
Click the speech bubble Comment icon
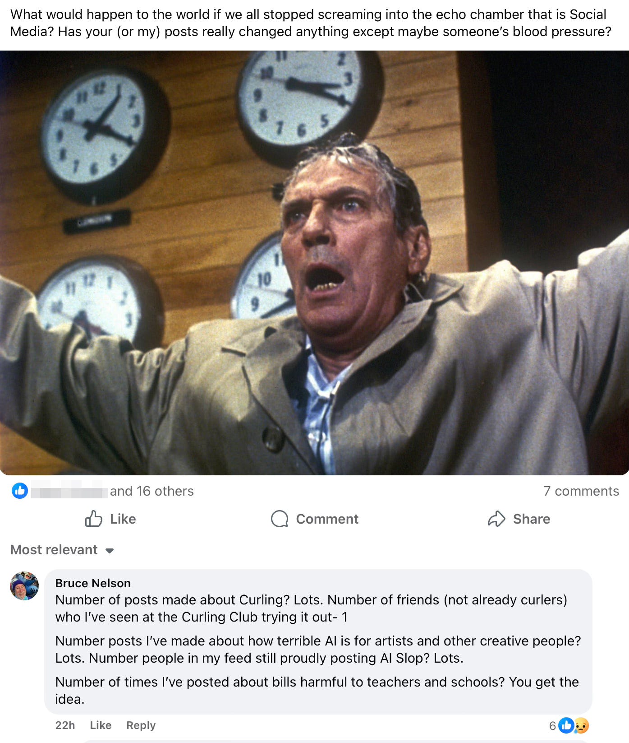pyautogui.click(x=280, y=519)
